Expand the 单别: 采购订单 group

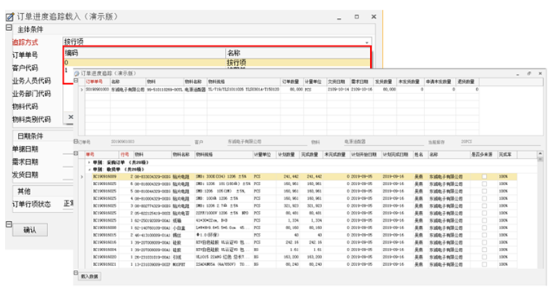pyautogui.click(x=89, y=162)
